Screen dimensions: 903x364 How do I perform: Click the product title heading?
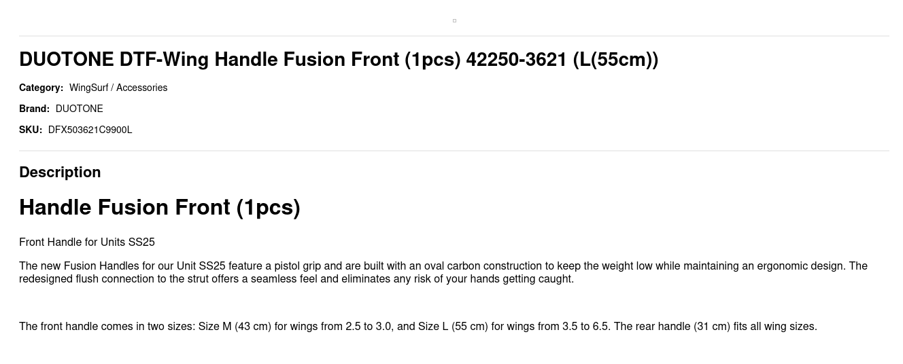[x=338, y=60]
